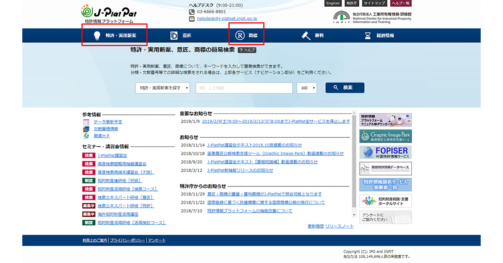This screenshot has width=503, height=263.
Task: Click the 知的財産相談・支援ポータルサイト banner
Action: (385, 201)
